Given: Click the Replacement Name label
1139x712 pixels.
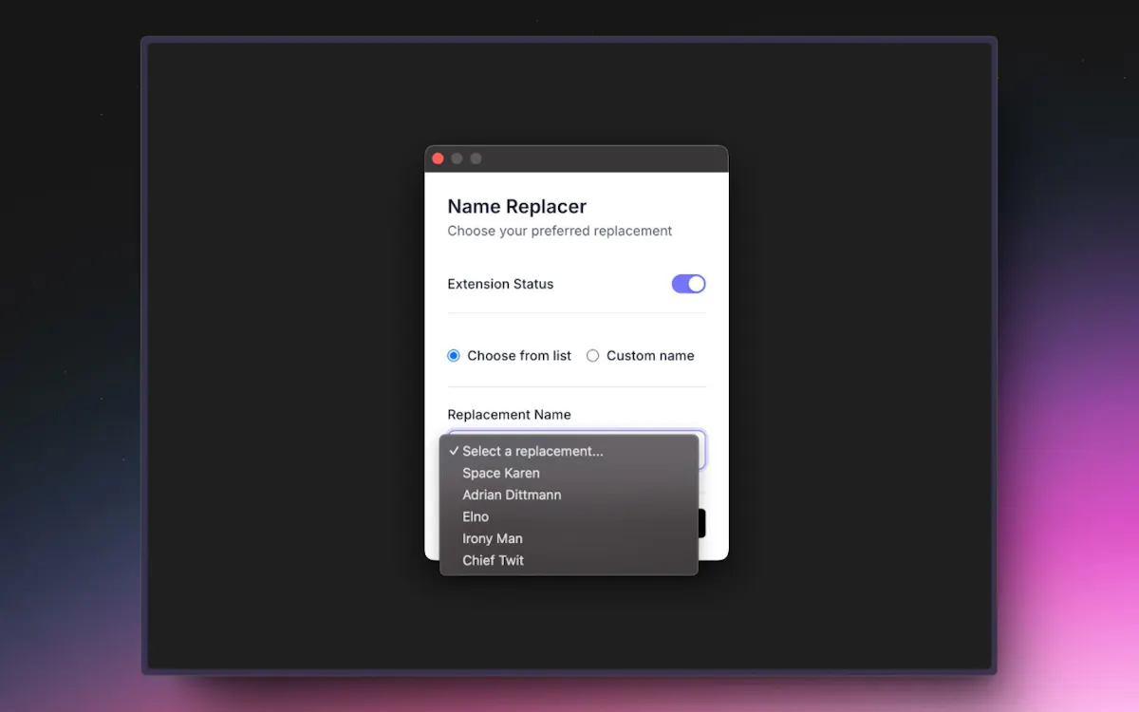Looking at the screenshot, I should (x=509, y=415).
